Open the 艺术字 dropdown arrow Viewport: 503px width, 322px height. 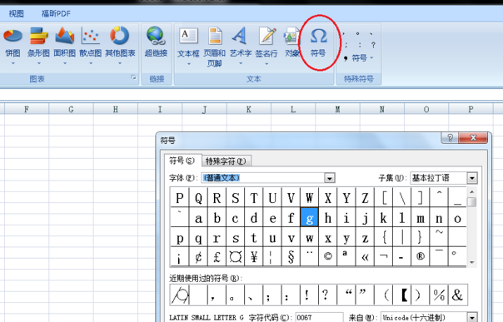point(241,63)
